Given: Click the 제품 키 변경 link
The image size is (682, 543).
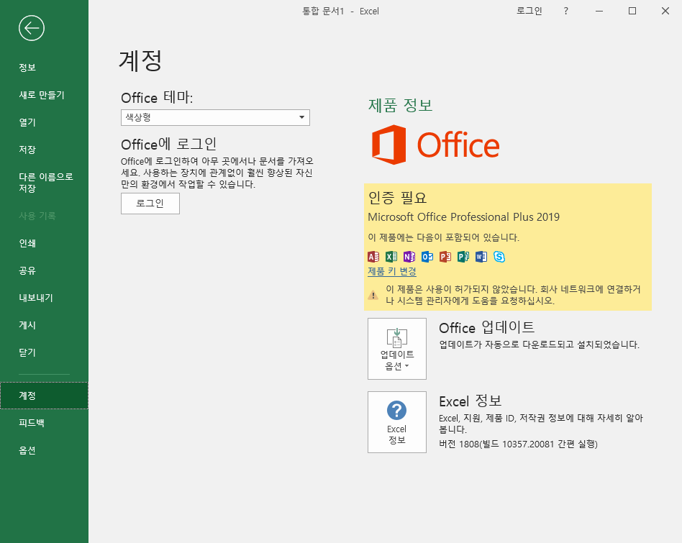Looking at the screenshot, I should 392,272.
